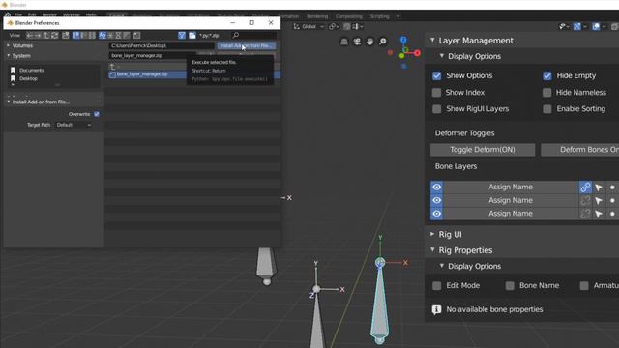
Task: Click Install Add-on from File button
Action: coord(246,45)
